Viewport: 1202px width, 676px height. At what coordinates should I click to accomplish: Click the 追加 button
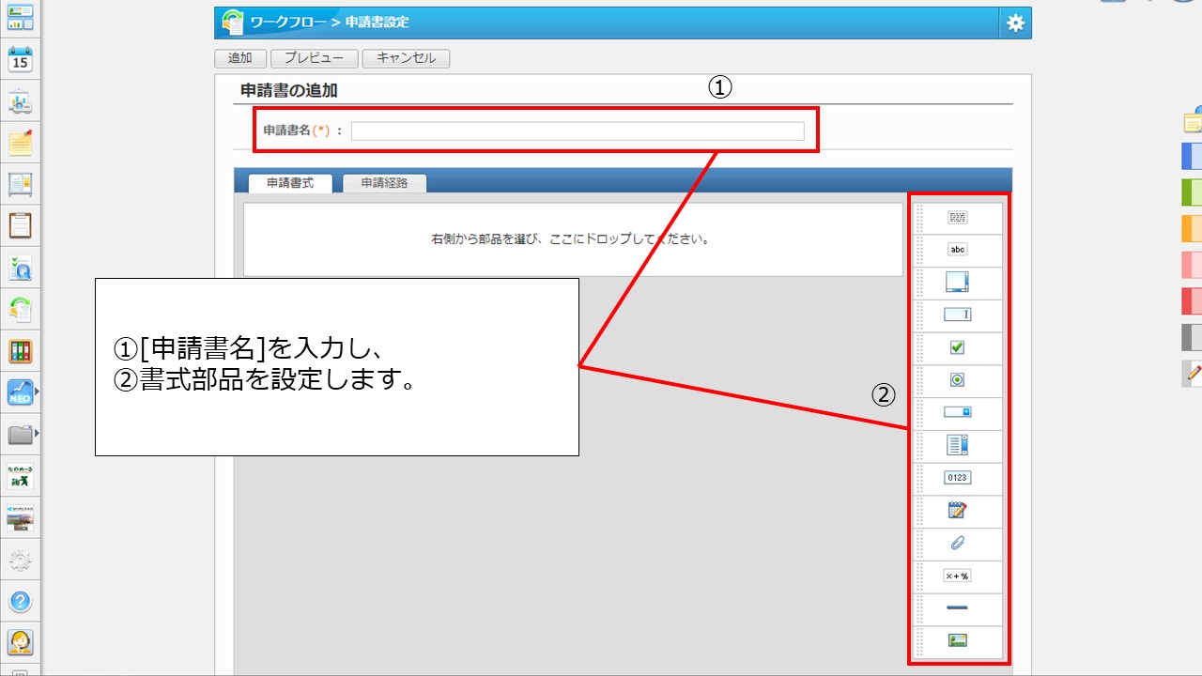point(240,58)
